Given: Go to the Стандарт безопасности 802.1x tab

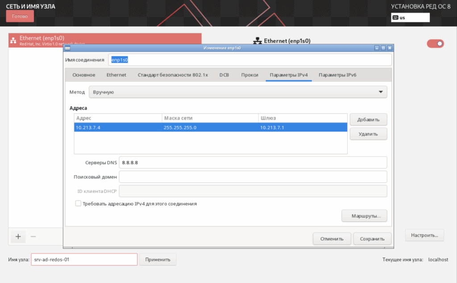Looking at the screenshot, I should pos(173,75).
